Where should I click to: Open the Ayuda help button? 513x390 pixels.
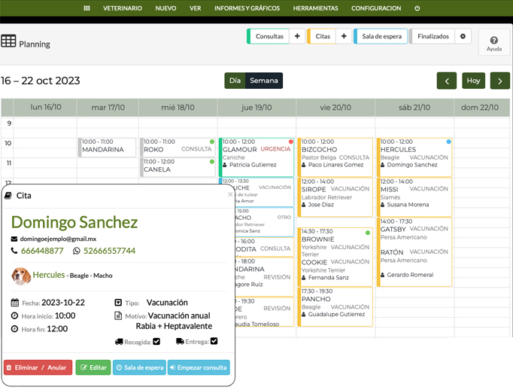[493, 43]
